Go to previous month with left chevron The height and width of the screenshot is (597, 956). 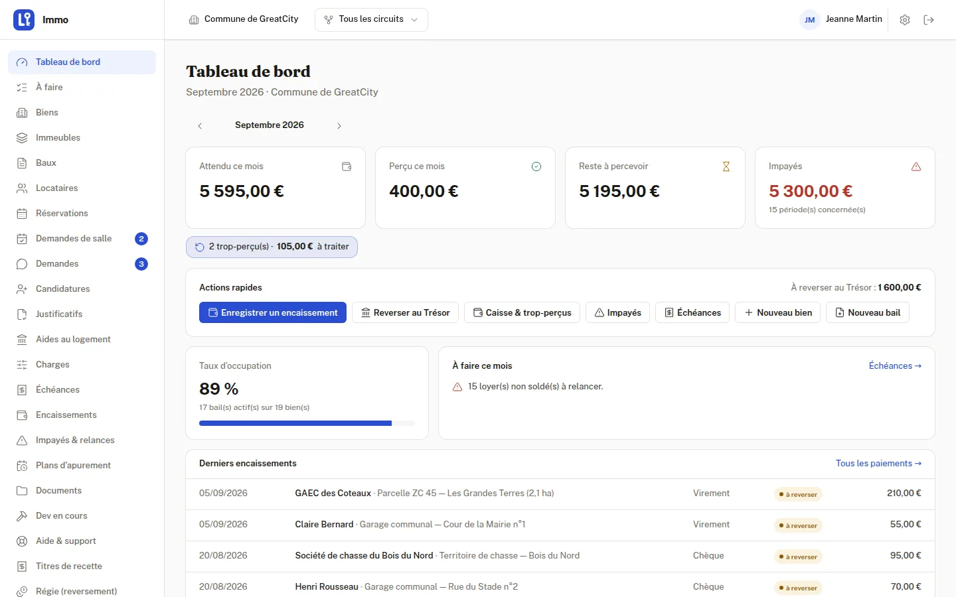(x=200, y=125)
